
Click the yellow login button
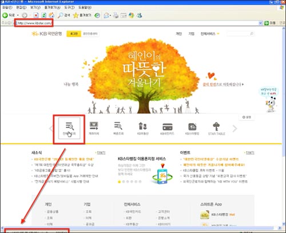tap(74, 34)
